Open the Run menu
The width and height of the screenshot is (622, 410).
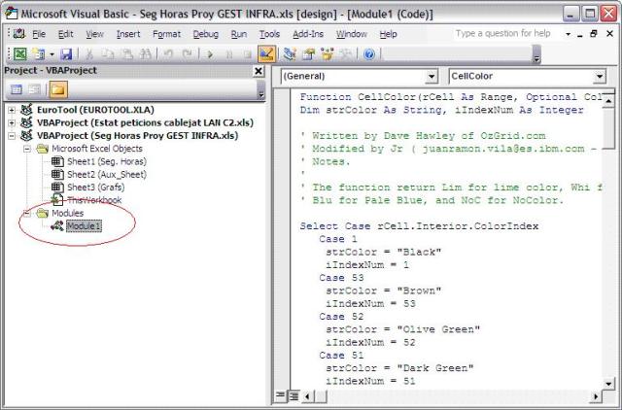(x=239, y=34)
